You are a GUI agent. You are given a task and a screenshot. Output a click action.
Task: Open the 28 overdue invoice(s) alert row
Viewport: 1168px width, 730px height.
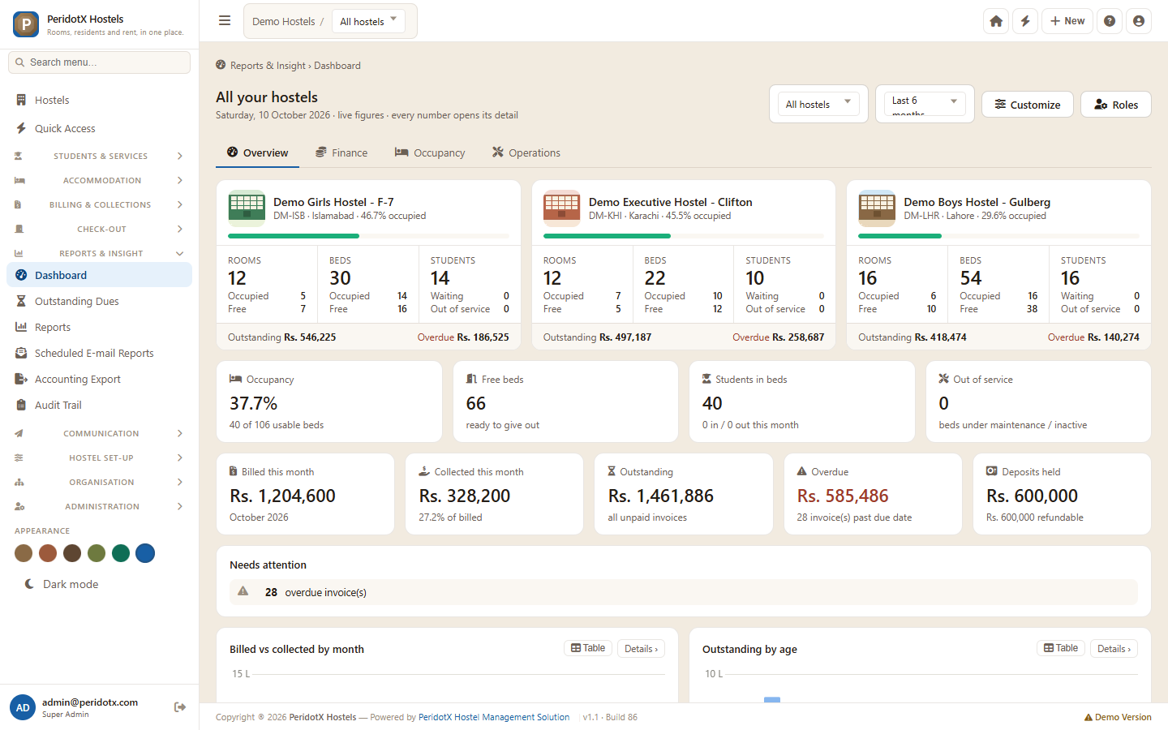tap(684, 592)
